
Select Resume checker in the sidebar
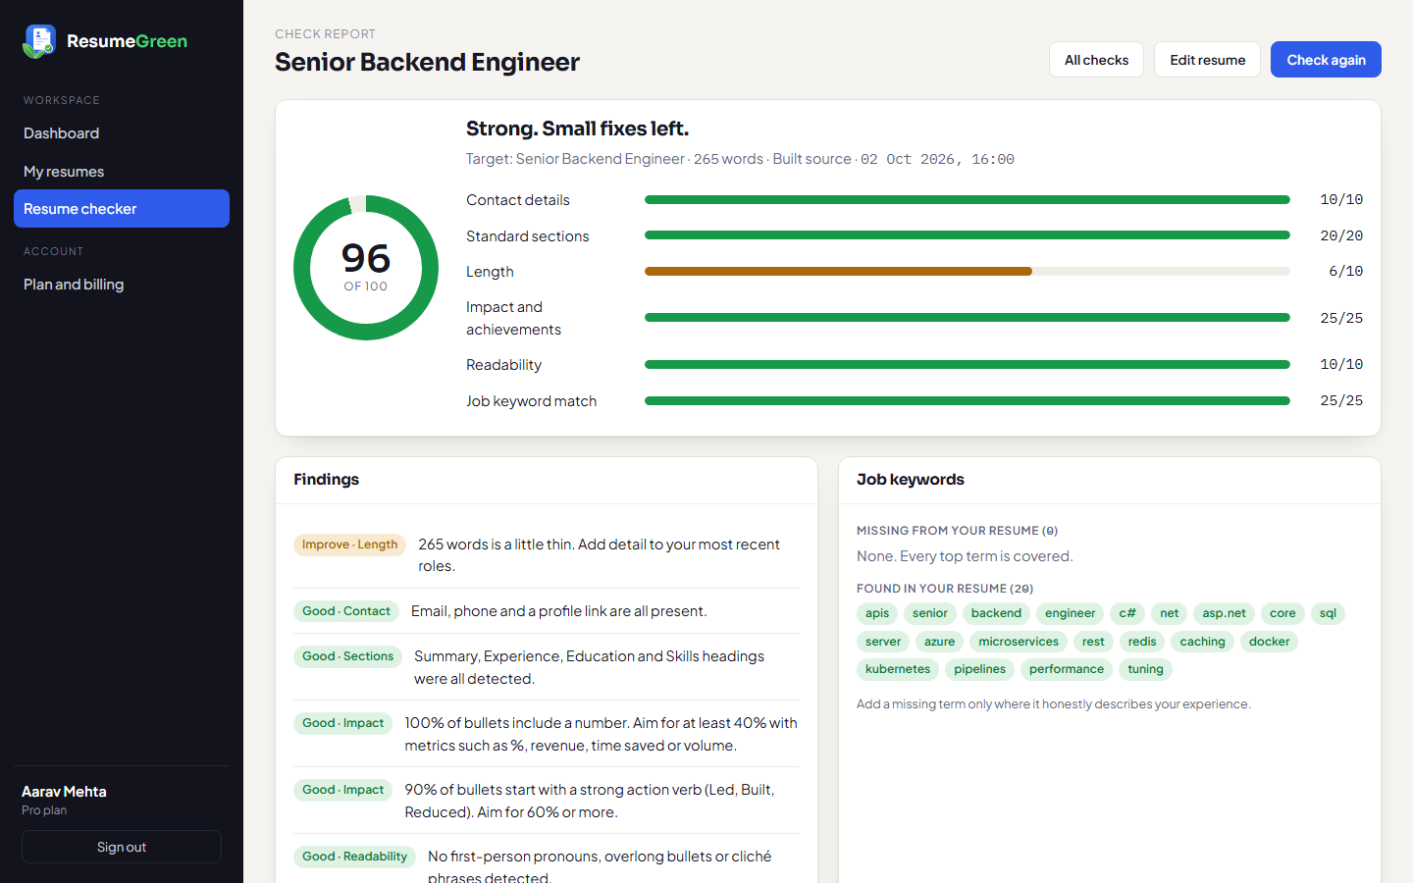point(122,209)
